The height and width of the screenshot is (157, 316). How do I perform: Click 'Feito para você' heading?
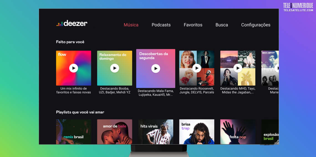(x=70, y=42)
